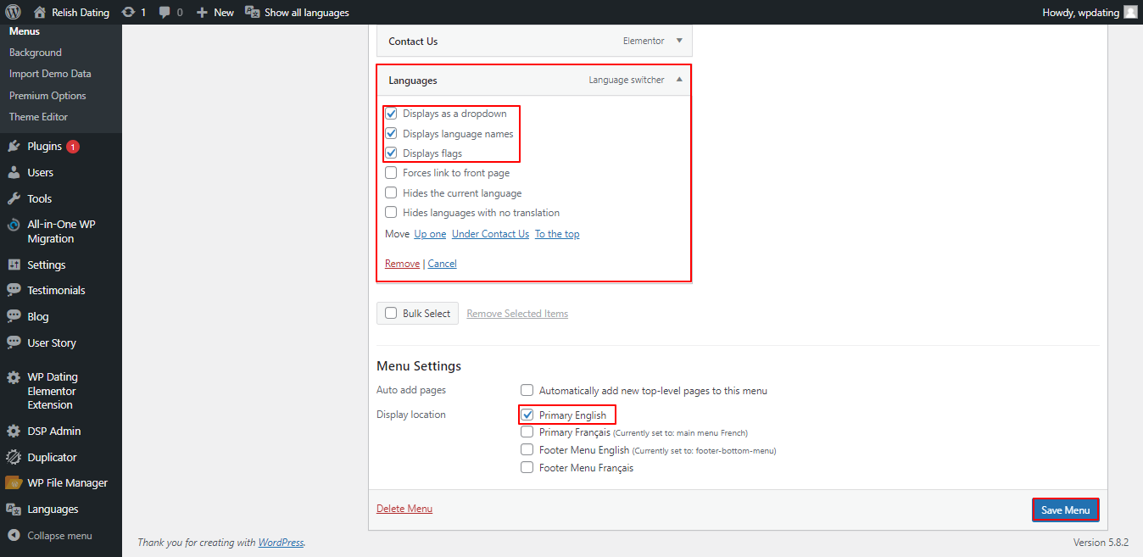This screenshot has height=557, width=1143.
Task: Enable Forces link to front page
Action: pyautogui.click(x=391, y=173)
